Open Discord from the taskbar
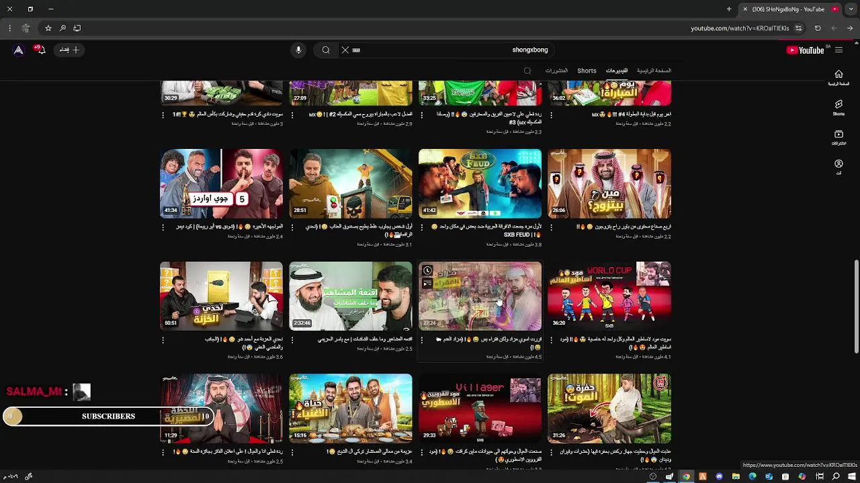The height and width of the screenshot is (483, 860). point(719,476)
